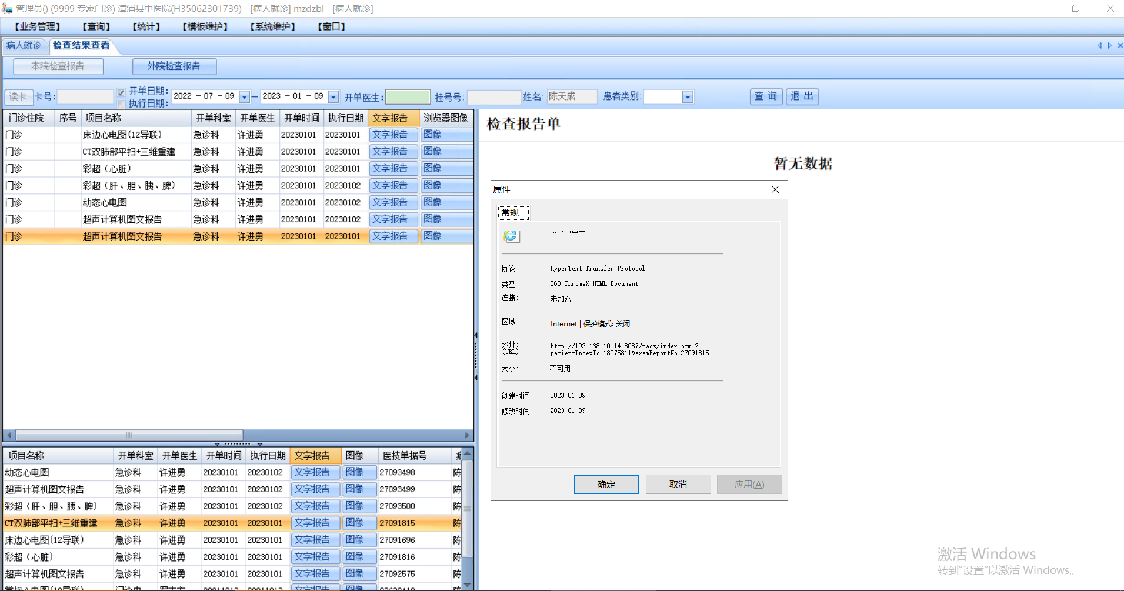
Task: Open the 模板维护 menu
Action: (205, 26)
